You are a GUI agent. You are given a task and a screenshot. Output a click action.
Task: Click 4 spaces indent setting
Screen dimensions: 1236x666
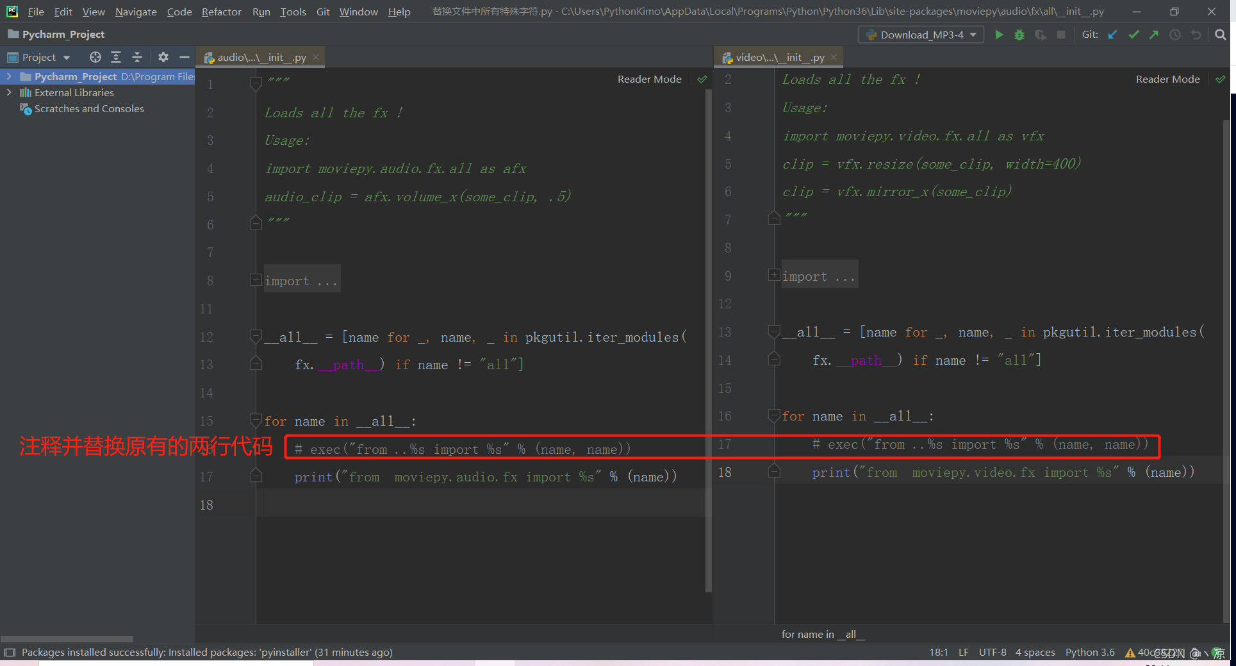tap(1035, 653)
